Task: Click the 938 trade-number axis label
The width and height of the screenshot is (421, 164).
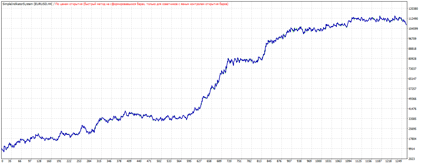Action: pyautogui.click(x=299, y=161)
